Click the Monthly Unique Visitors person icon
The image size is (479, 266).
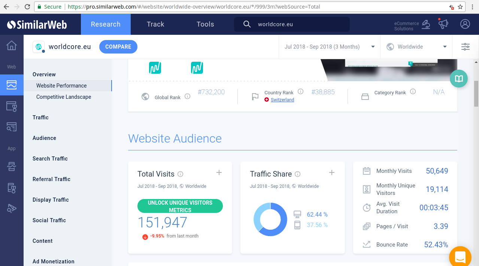point(367,189)
